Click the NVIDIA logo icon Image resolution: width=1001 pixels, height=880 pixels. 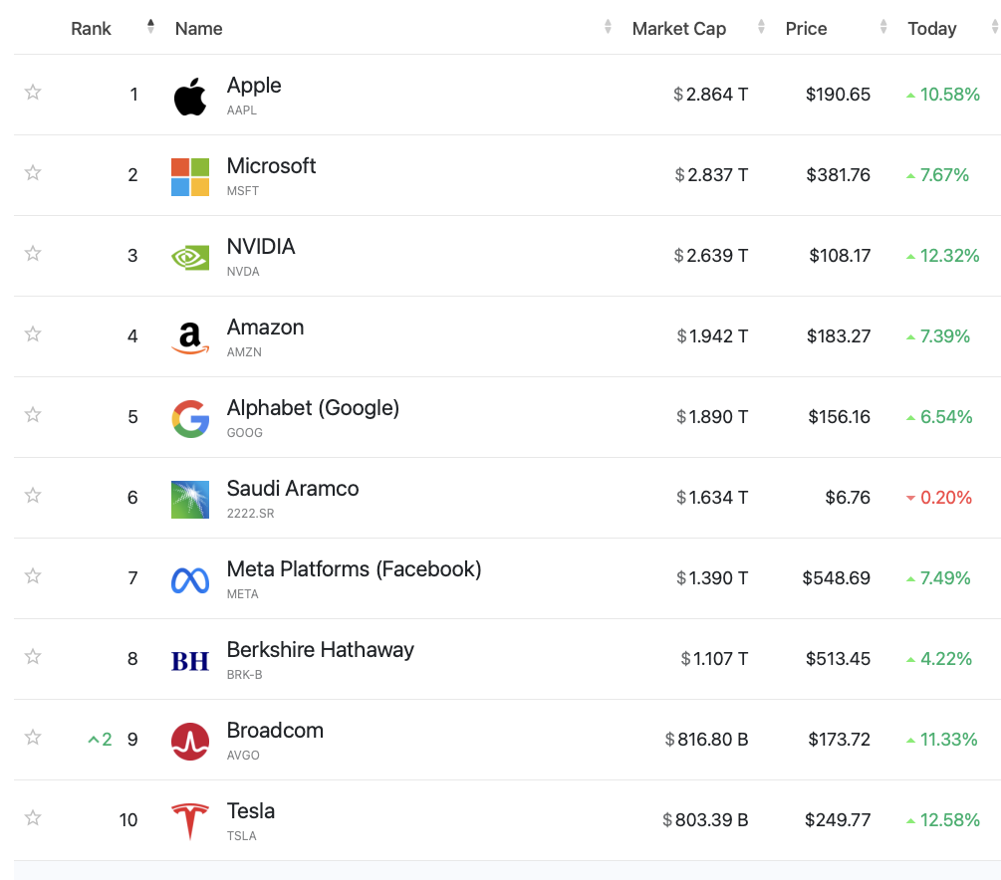190,257
